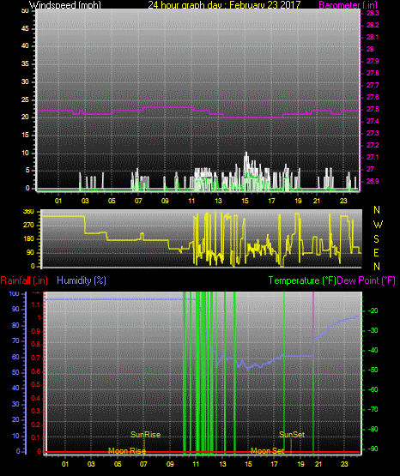Select the Dew Point (°F) legend label
The width and height of the screenshot is (400, 476).
366,280
